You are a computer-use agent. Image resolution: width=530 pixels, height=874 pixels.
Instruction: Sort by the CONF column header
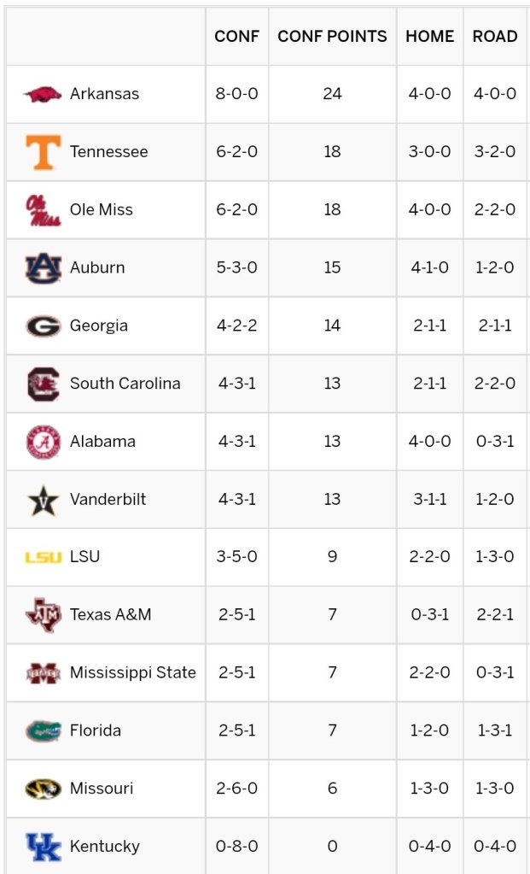pos(236,37)
